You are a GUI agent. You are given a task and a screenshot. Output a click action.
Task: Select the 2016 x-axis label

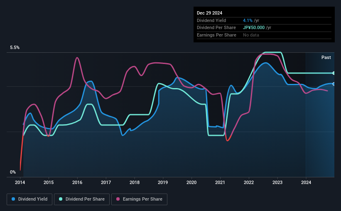[x=77, y=182]
